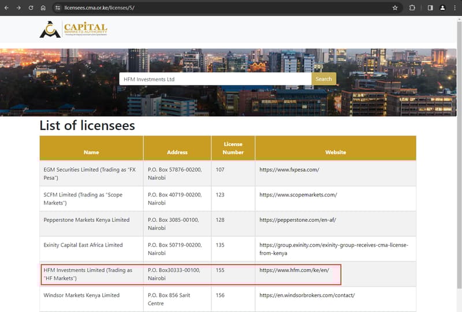Open the Chrome three-dot menu

455,8
